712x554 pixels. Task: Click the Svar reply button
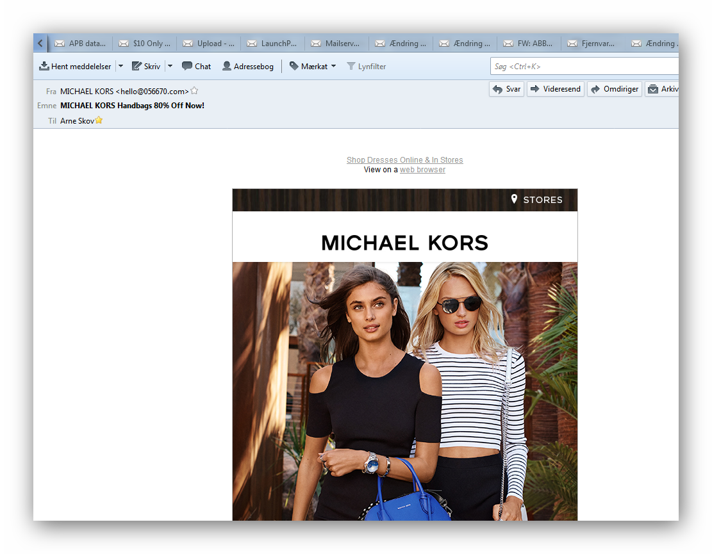[507, 89]
